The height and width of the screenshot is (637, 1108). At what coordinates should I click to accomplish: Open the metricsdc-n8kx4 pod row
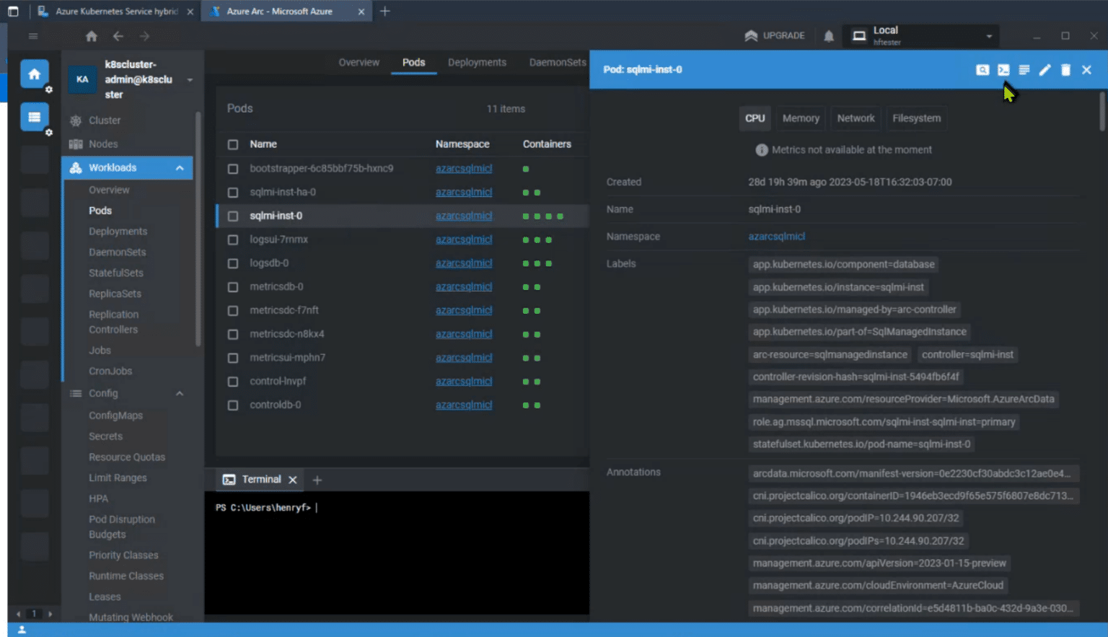click(x=402, y=334)
